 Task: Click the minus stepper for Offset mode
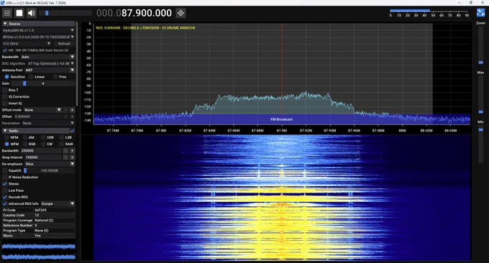[65, 110]
